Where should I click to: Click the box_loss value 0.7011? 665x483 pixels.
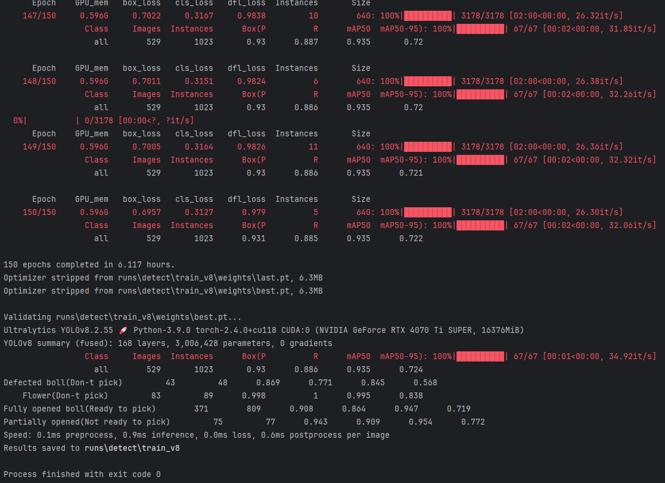tap(147, 82)
